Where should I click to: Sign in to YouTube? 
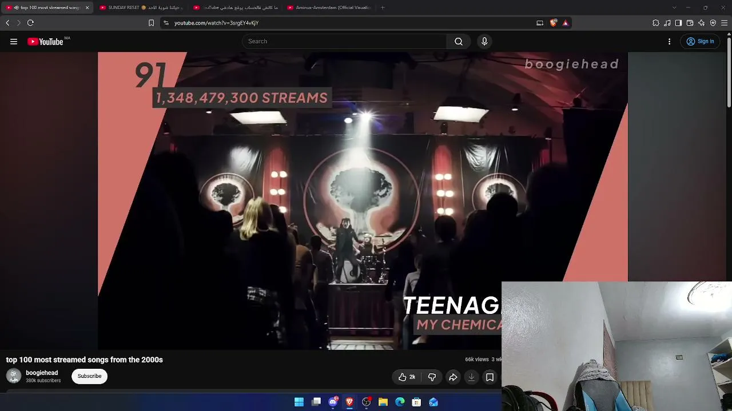click(700, 41)
